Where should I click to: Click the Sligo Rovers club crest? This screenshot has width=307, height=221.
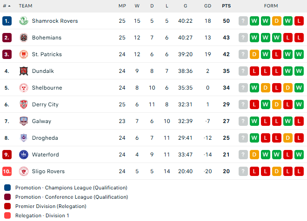[24, 171]
